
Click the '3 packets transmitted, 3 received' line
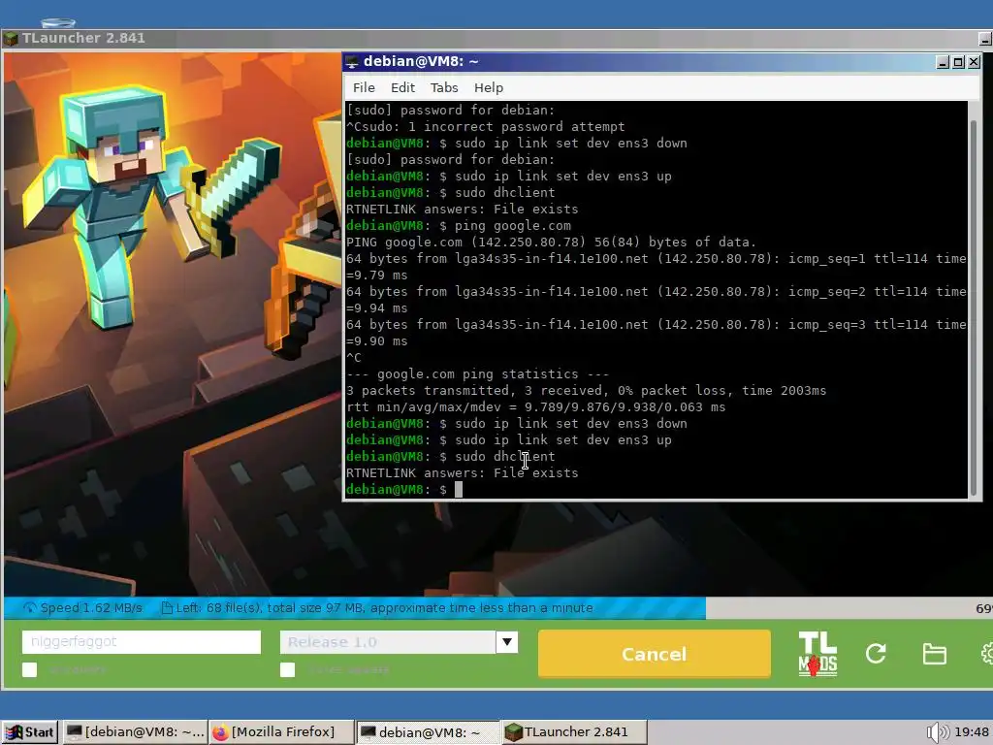tap(586, 390)
